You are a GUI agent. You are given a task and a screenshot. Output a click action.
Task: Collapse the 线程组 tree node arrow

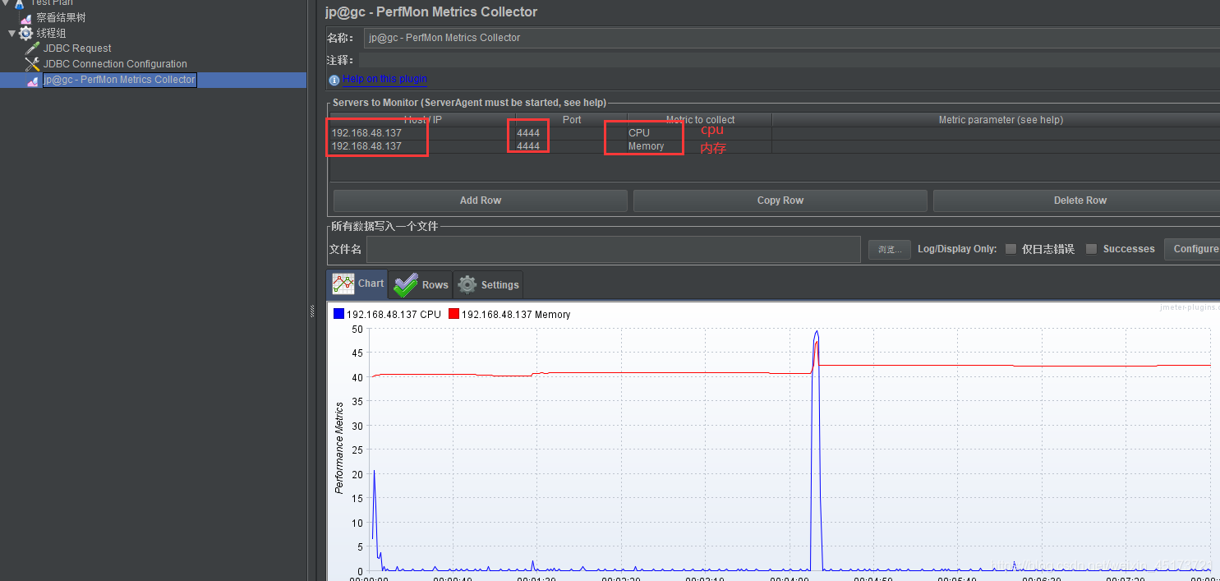tap(12, 34)
